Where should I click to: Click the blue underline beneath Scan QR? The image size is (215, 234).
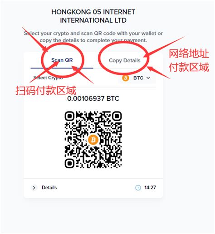pyautogui.click(x=62, y=68)
